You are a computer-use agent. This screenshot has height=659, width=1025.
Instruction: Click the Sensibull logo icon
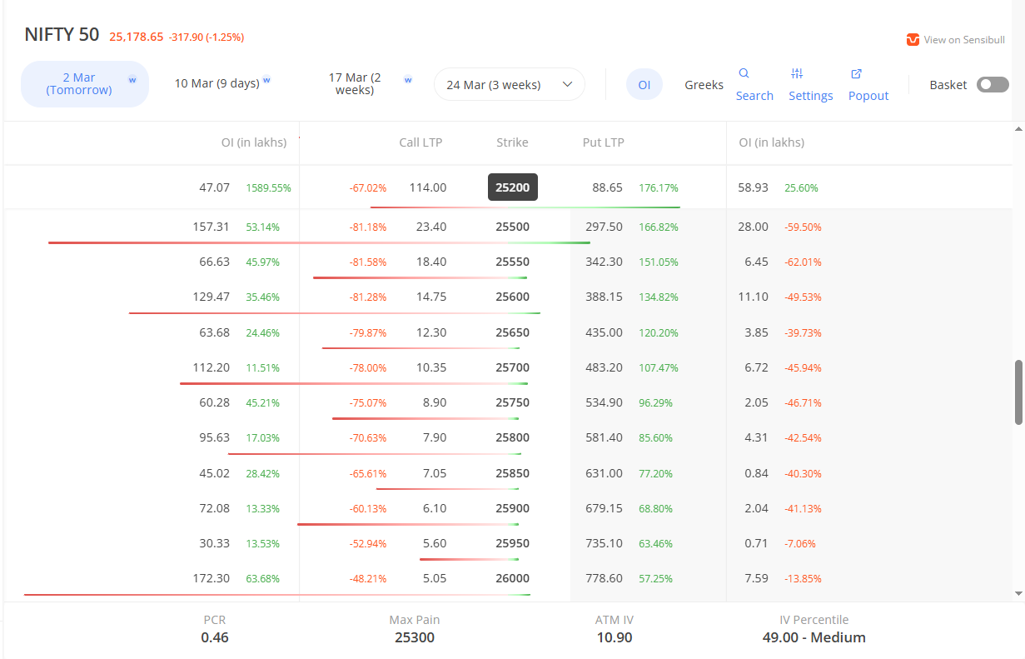[913, 40]
